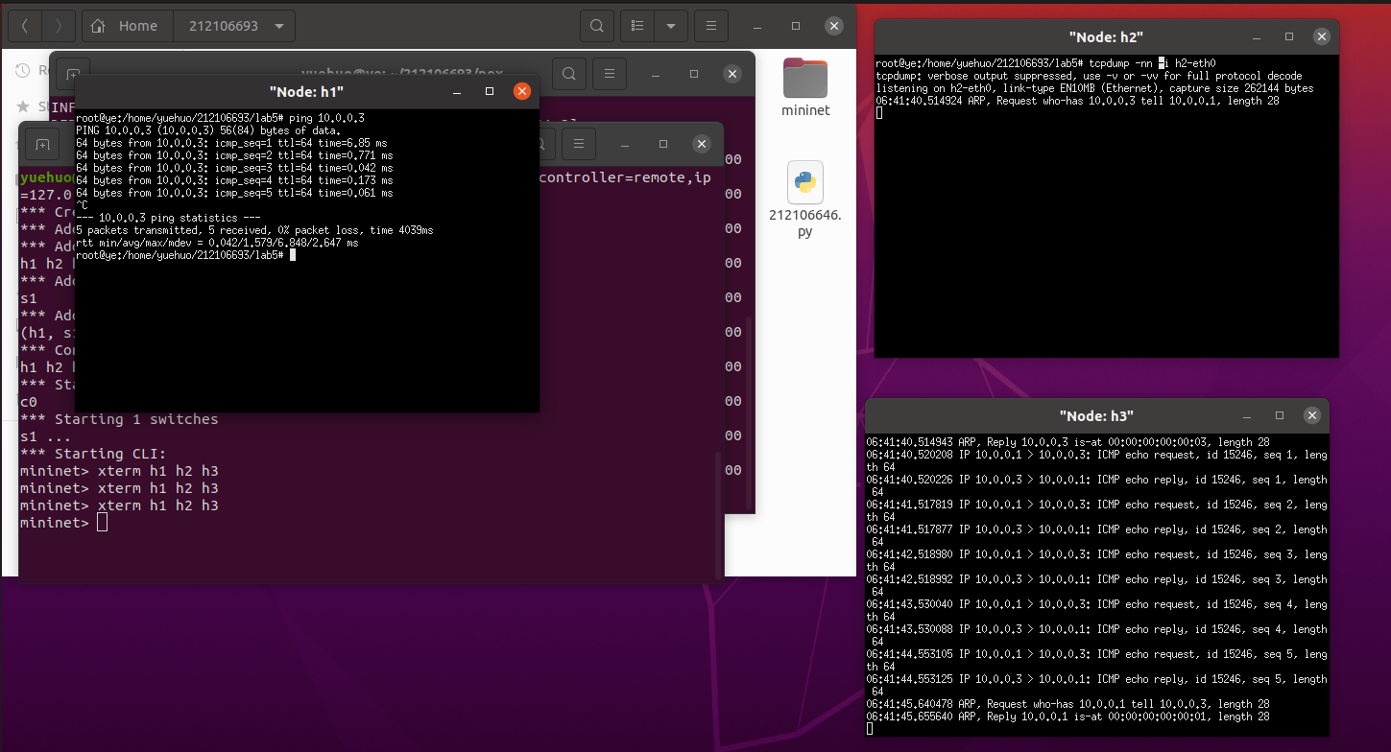This screenshot has height=752, width=1391.
Task: Toggle list view in the Files window
Action: 637,26
